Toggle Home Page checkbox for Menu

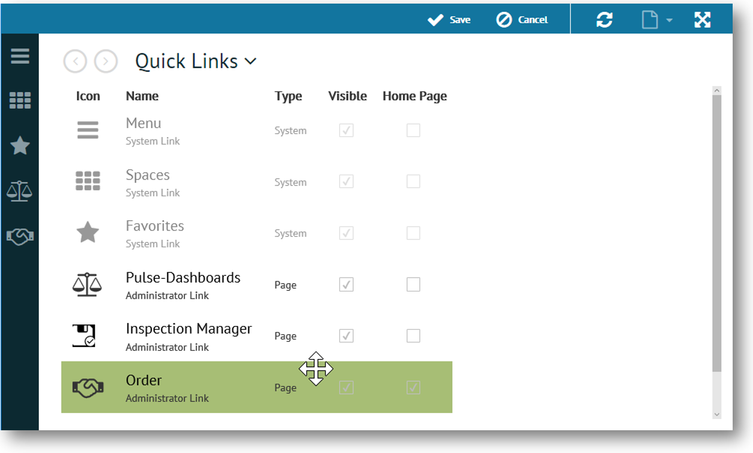point(413,130)
